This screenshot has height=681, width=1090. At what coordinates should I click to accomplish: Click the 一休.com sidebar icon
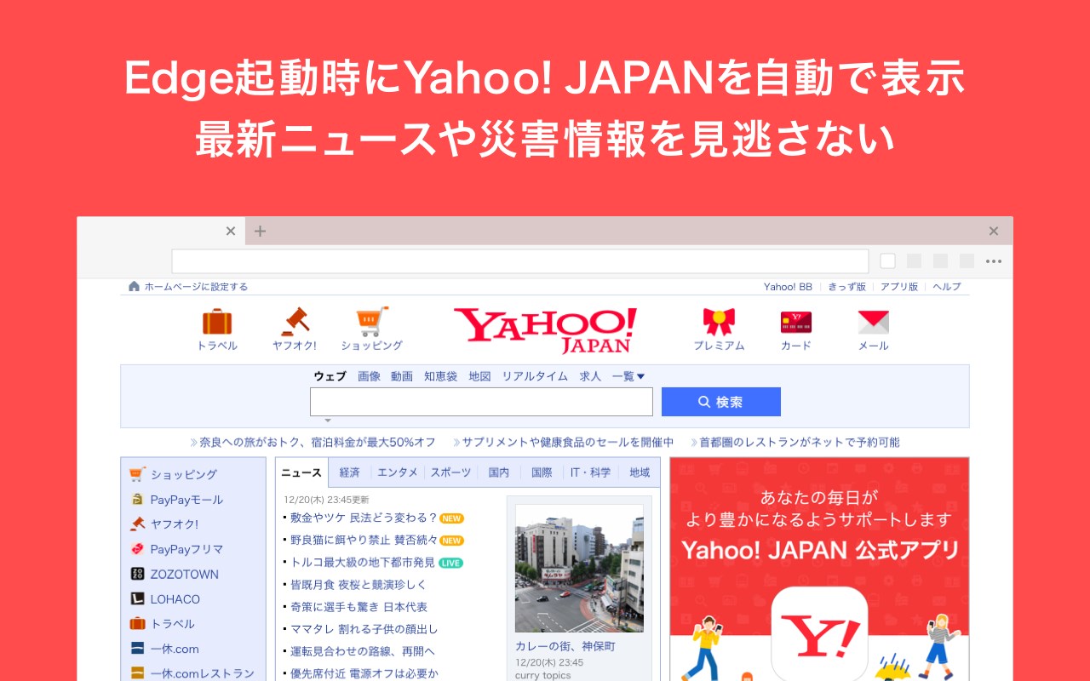(137, 649)
